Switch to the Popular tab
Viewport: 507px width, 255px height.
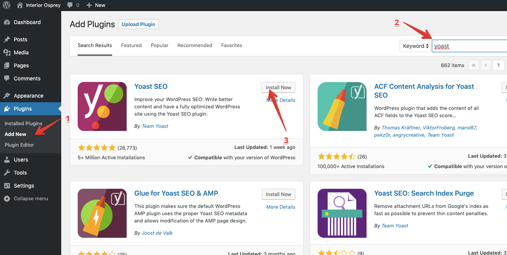[160, 46]
